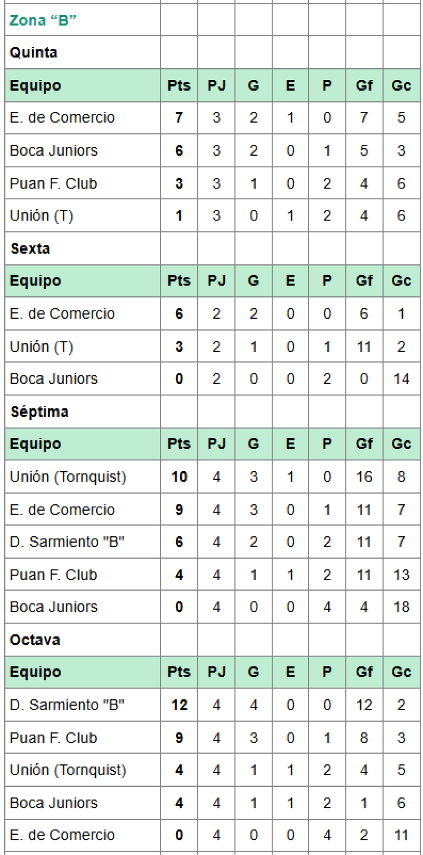Viewport: 423px width, 855px height.
Task: Click Boca Juniors in the Sexta table
Action: click(x=54, y=379)
